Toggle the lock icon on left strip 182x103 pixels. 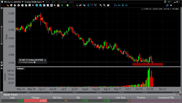[2, 65]
